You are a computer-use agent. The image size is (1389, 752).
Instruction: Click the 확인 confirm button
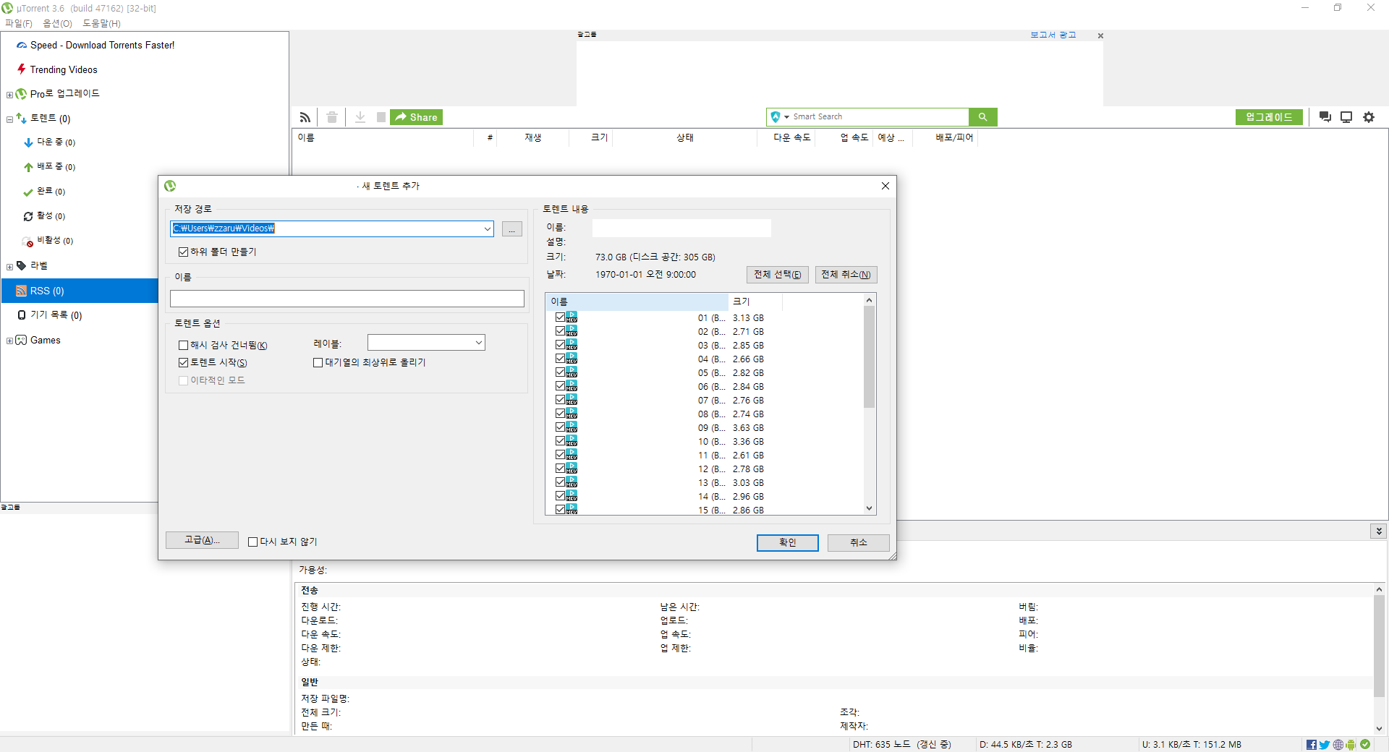click(788, 543)
